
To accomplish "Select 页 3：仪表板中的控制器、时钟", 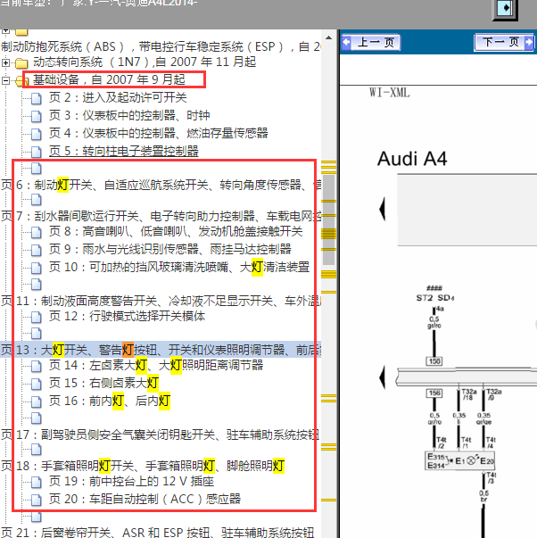I will 129,116.
